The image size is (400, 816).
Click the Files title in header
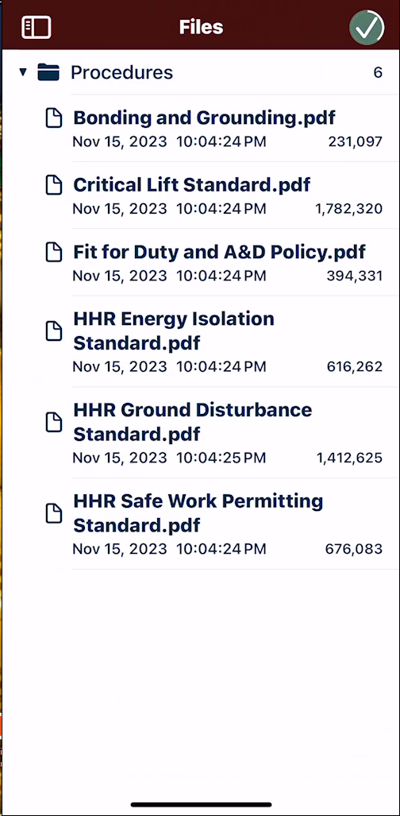[x=202, y=27]
